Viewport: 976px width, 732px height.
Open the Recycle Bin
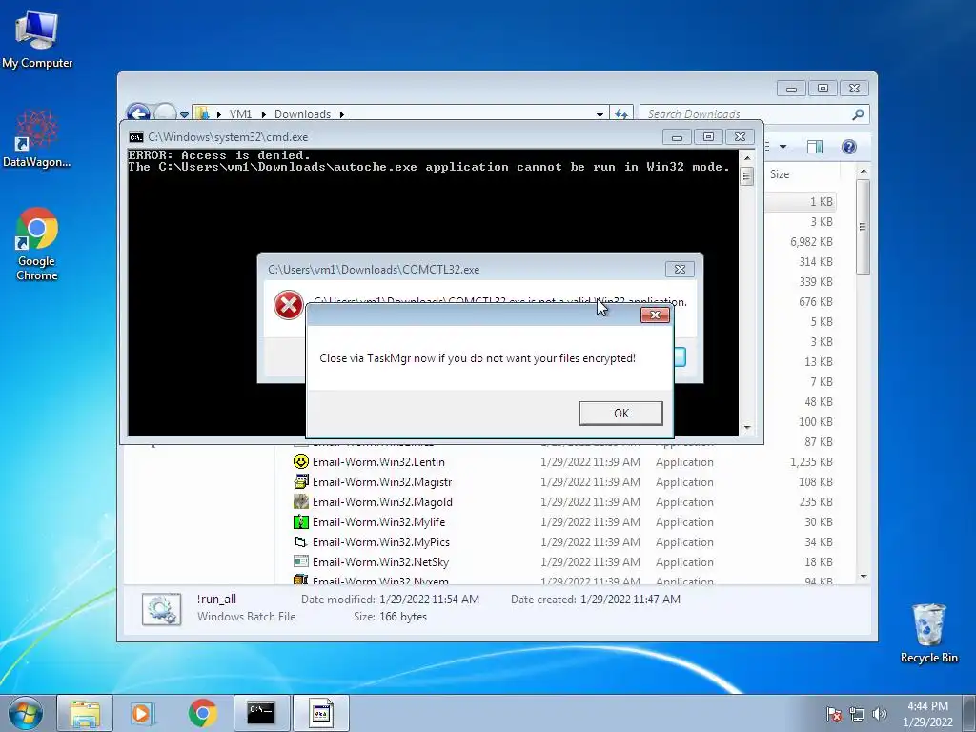coord(928,633)
